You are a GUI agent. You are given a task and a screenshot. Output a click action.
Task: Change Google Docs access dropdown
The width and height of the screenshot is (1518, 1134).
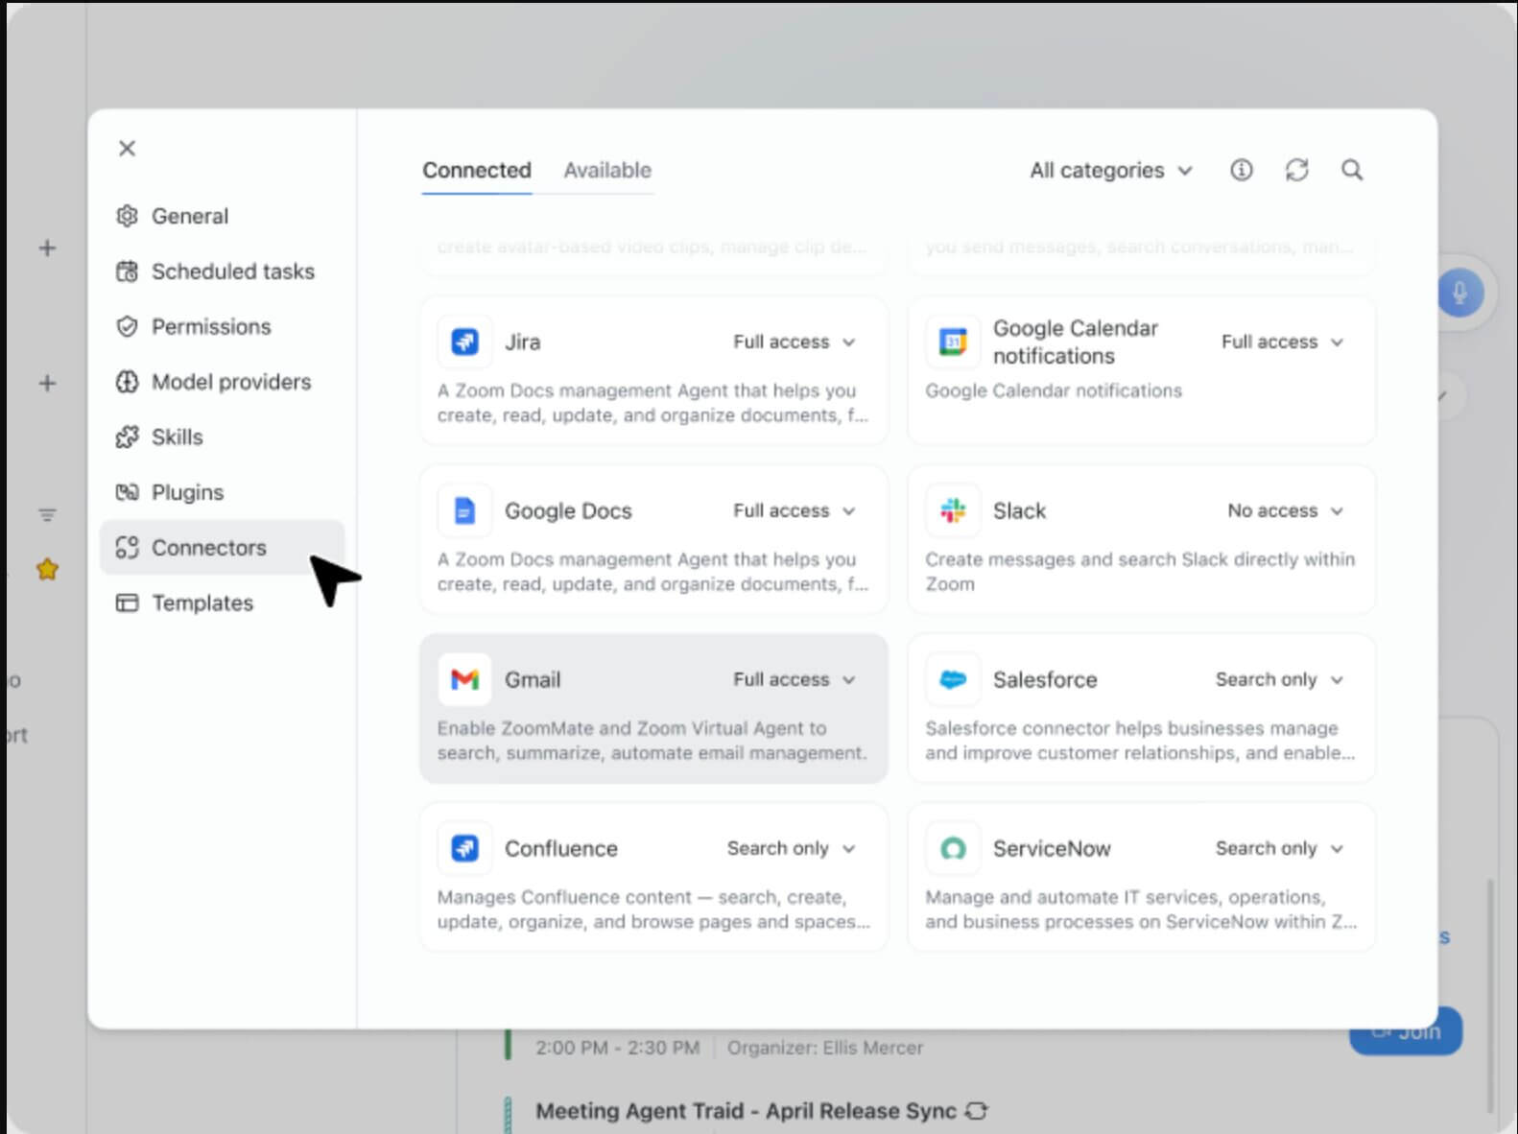[794, 510]
